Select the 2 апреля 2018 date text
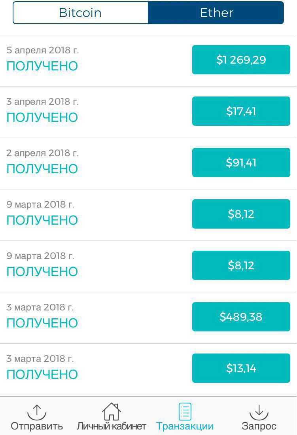 [x=43, y=153]
